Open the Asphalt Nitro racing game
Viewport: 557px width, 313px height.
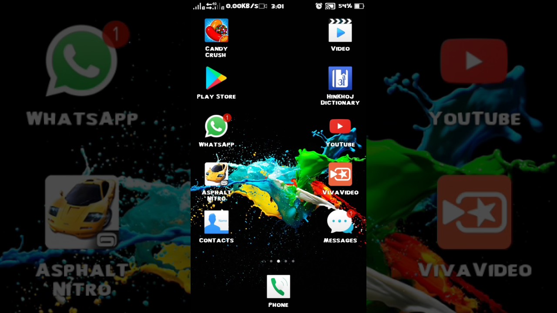[x=216, y=174]
